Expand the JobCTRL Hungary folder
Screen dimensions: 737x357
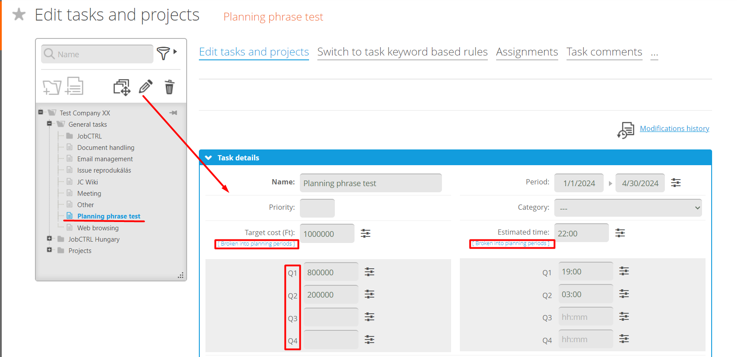coord(49,239)
